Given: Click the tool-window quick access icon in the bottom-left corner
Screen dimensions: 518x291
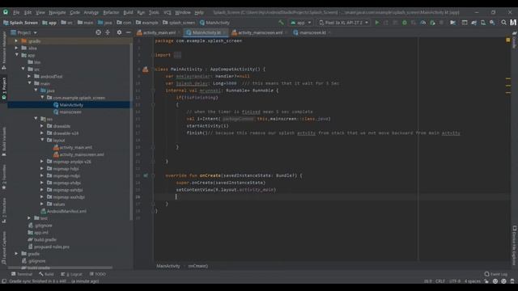Looking at the screenshot, I should (4, 281).
